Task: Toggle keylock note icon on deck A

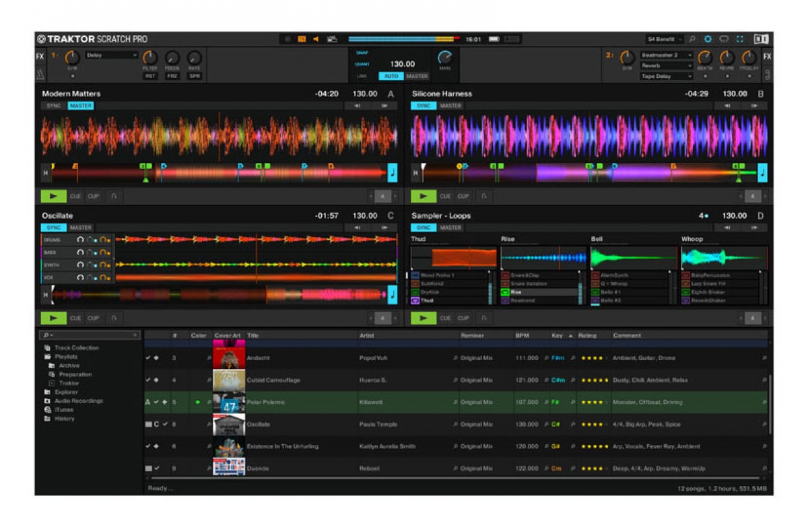Action: pos(393,173)
